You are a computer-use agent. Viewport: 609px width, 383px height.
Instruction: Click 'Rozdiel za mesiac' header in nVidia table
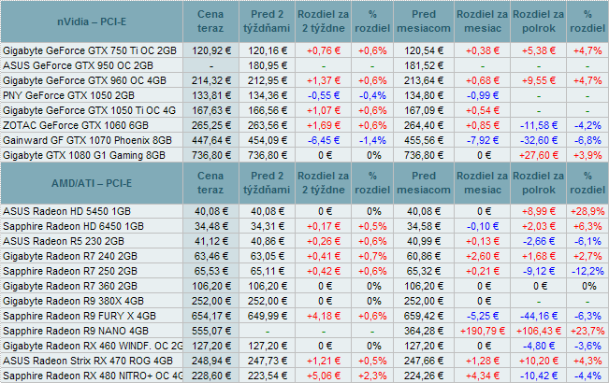click(482, 21)
